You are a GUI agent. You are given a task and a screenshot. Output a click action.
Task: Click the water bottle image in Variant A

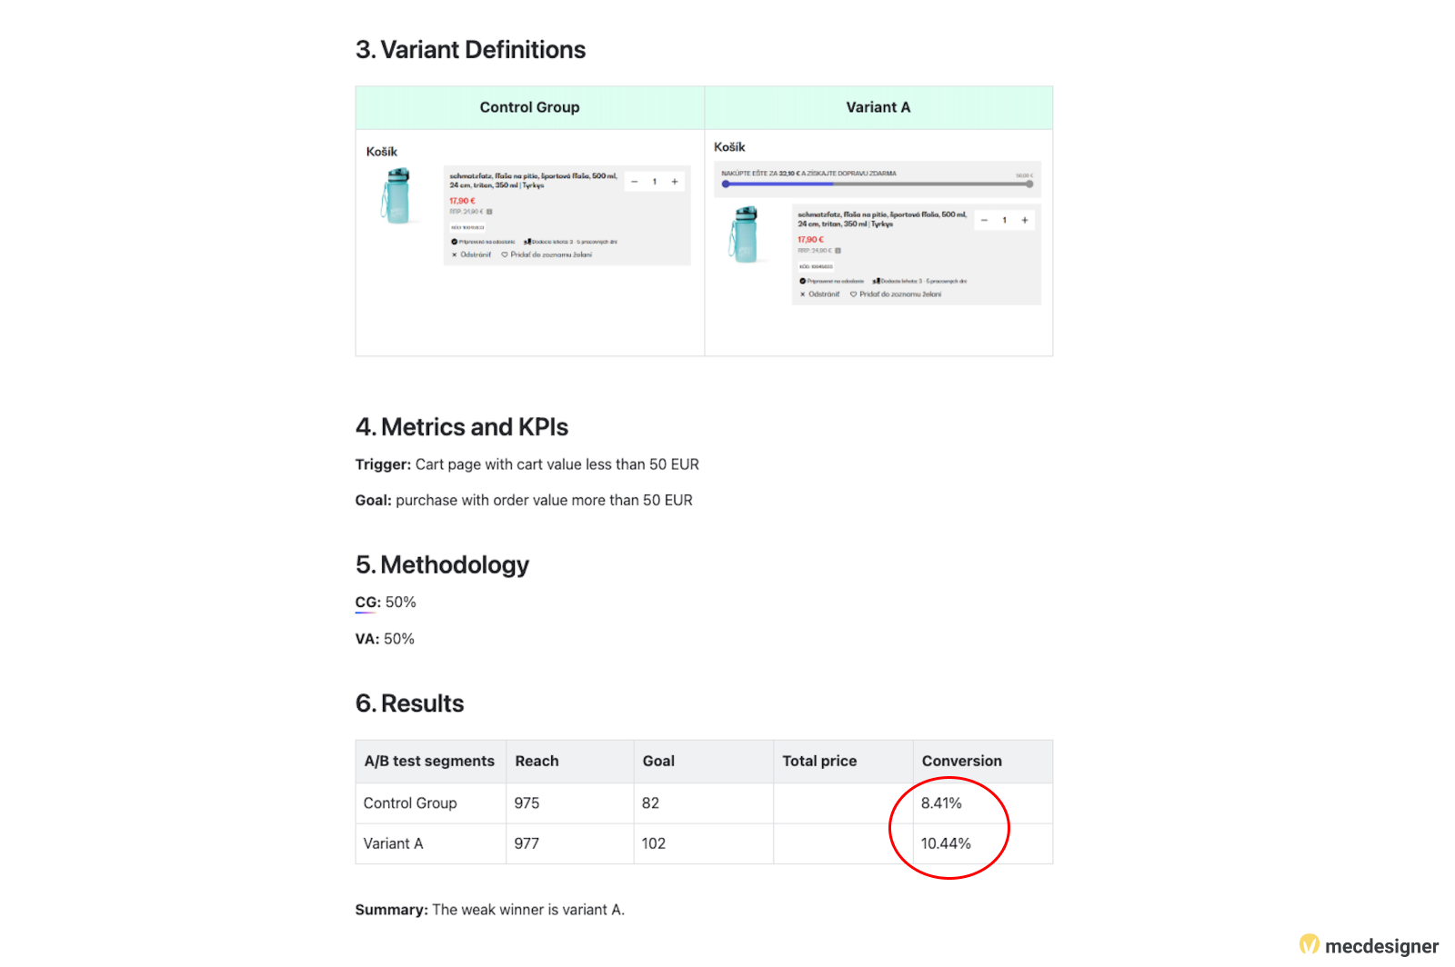point(744,234)
